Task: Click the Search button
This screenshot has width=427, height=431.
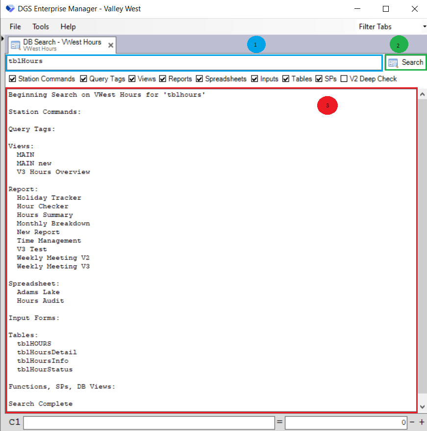Action: coord(405,62)
